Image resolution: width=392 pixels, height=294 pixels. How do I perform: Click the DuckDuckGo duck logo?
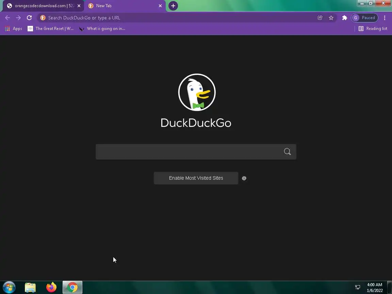coord(197,92)
